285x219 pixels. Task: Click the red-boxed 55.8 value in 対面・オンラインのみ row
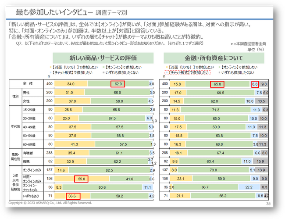click(x=81, y=179)
